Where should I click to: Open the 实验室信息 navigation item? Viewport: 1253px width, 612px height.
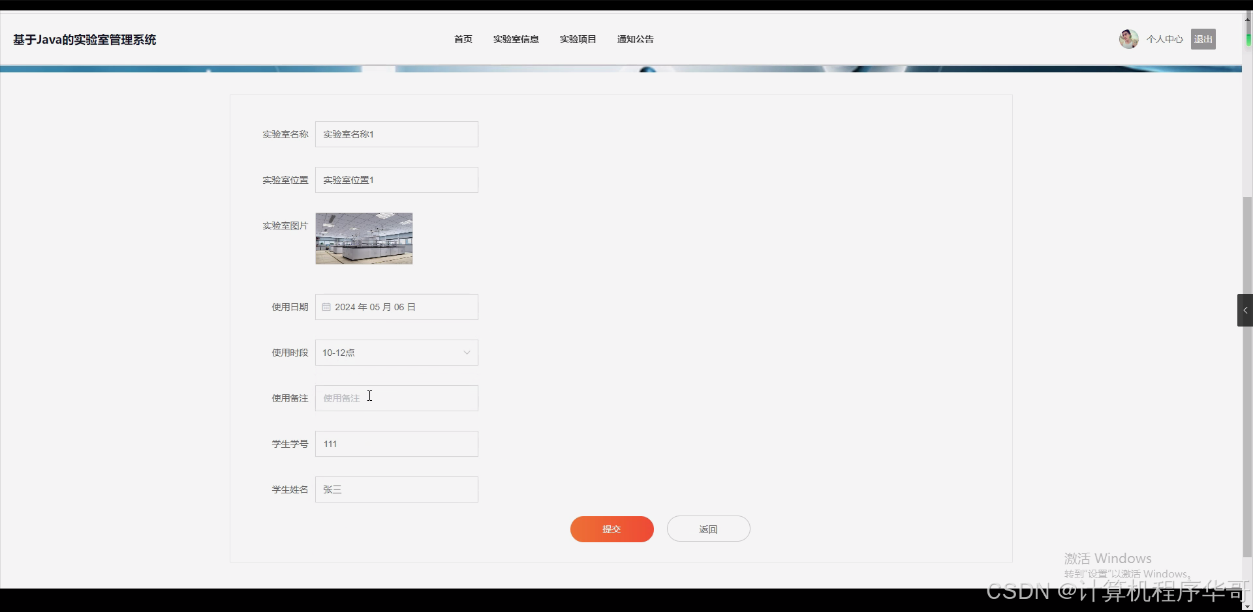[x=516, y=39]
